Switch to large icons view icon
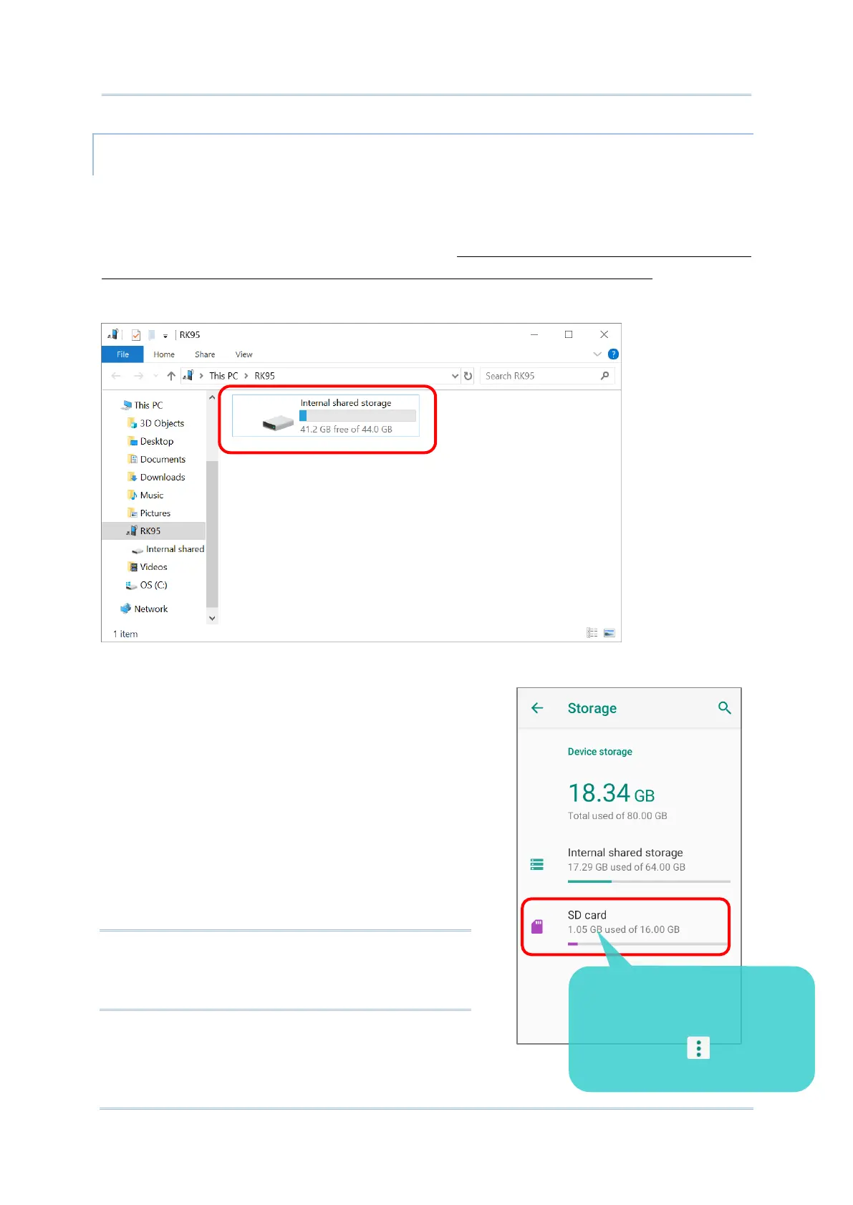The height and width of the screenshot is (1205, 853). 609,633
